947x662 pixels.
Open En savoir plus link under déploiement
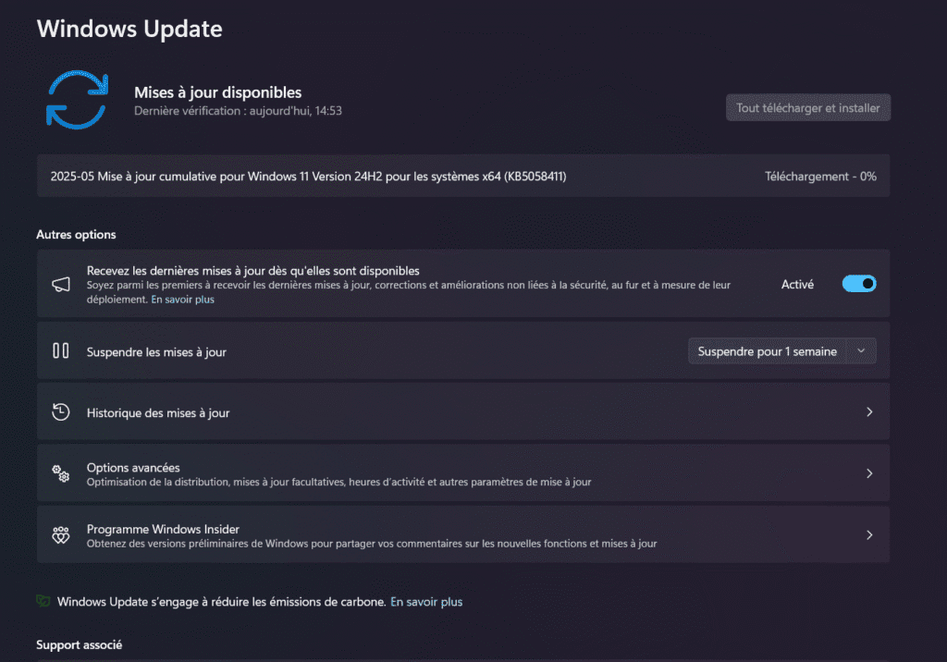pyautogui.click(x=182, y=300)
